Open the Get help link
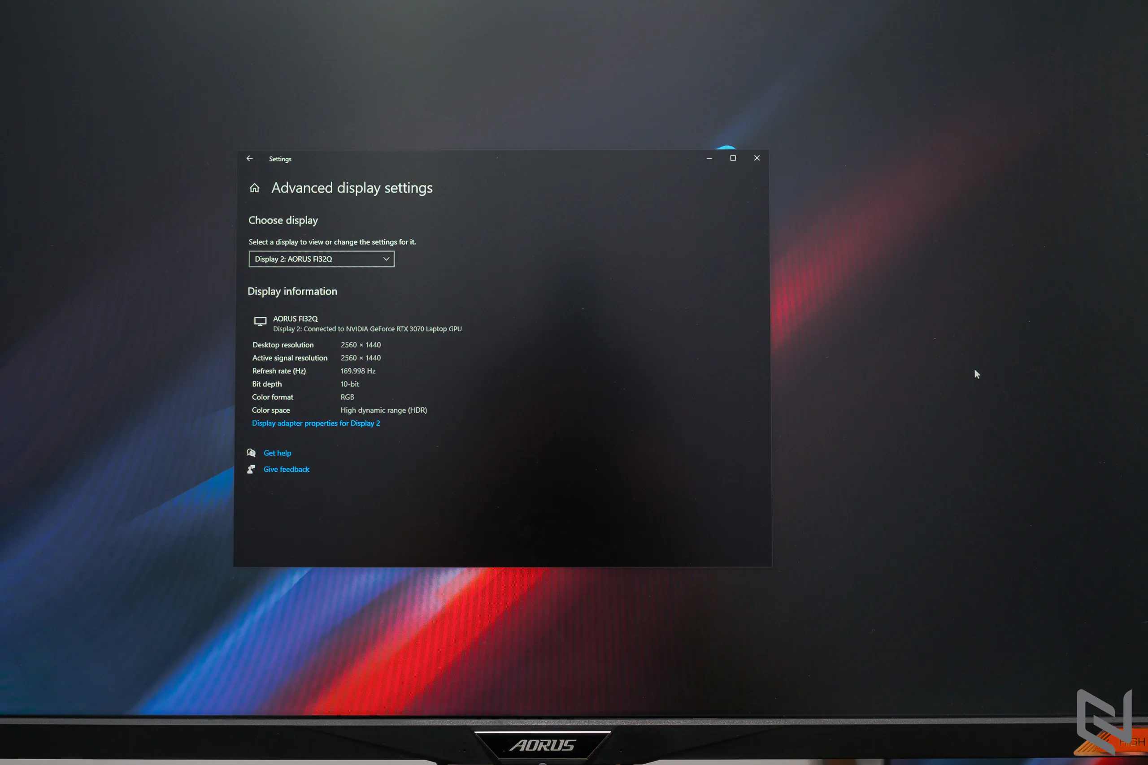 pos(277,453)
